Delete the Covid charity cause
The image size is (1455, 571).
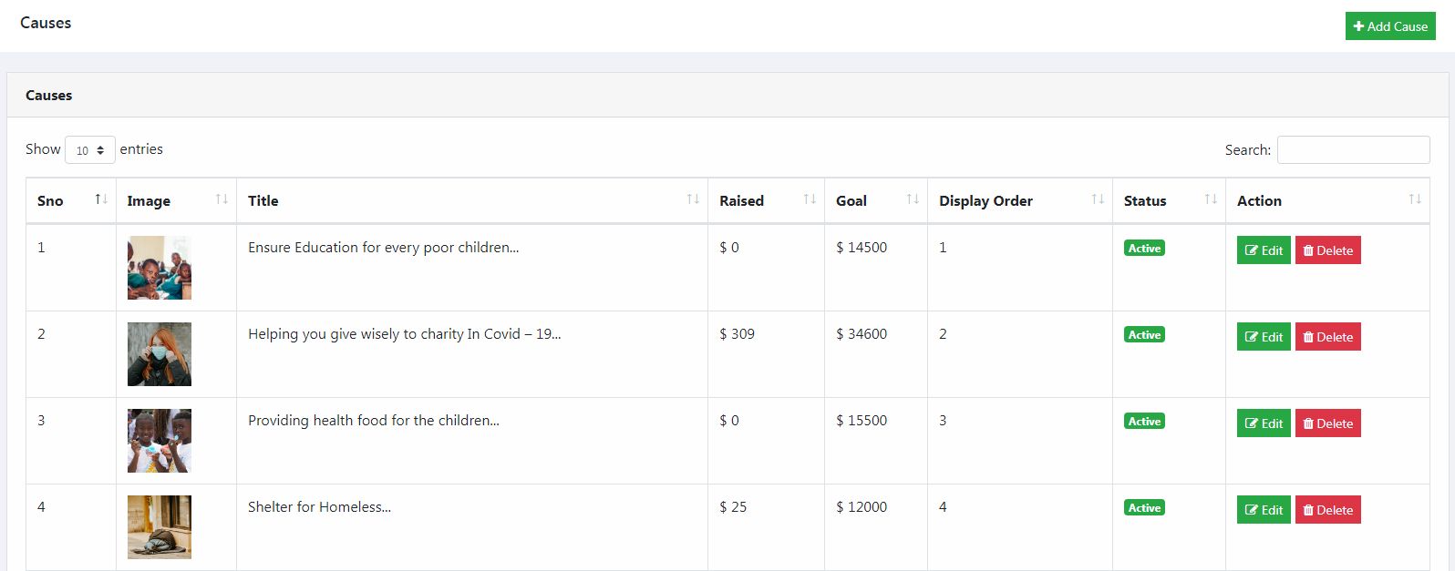[x=1327, y=337]
